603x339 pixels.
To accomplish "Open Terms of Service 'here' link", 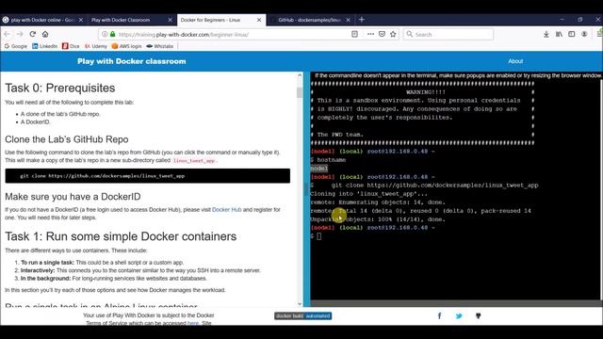I will coord(192,323).
